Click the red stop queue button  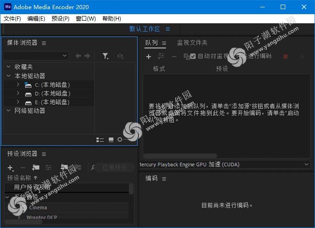[x=285, y=57]
